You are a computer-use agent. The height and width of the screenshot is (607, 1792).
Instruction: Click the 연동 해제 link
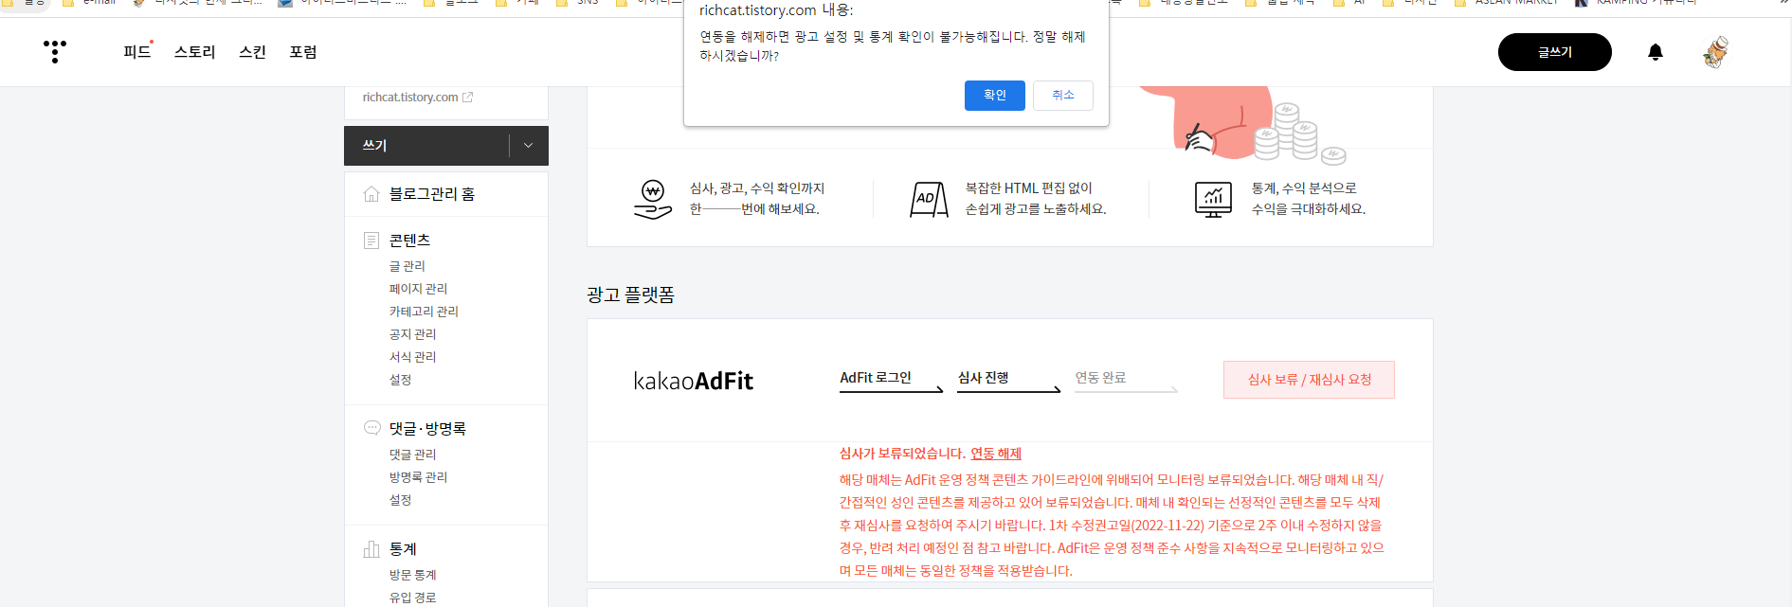coord(996,454)
